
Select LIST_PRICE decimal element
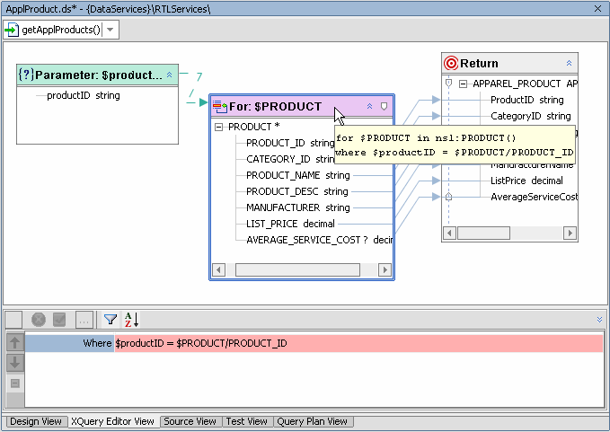click(290, 224)
